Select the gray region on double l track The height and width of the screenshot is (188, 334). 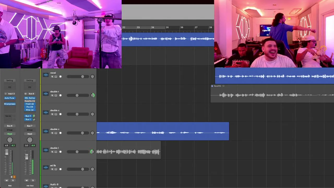(x=129, y=150)
